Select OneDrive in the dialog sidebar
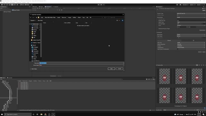Viewport: 206px width, 116px height. [x=36, y=43]
